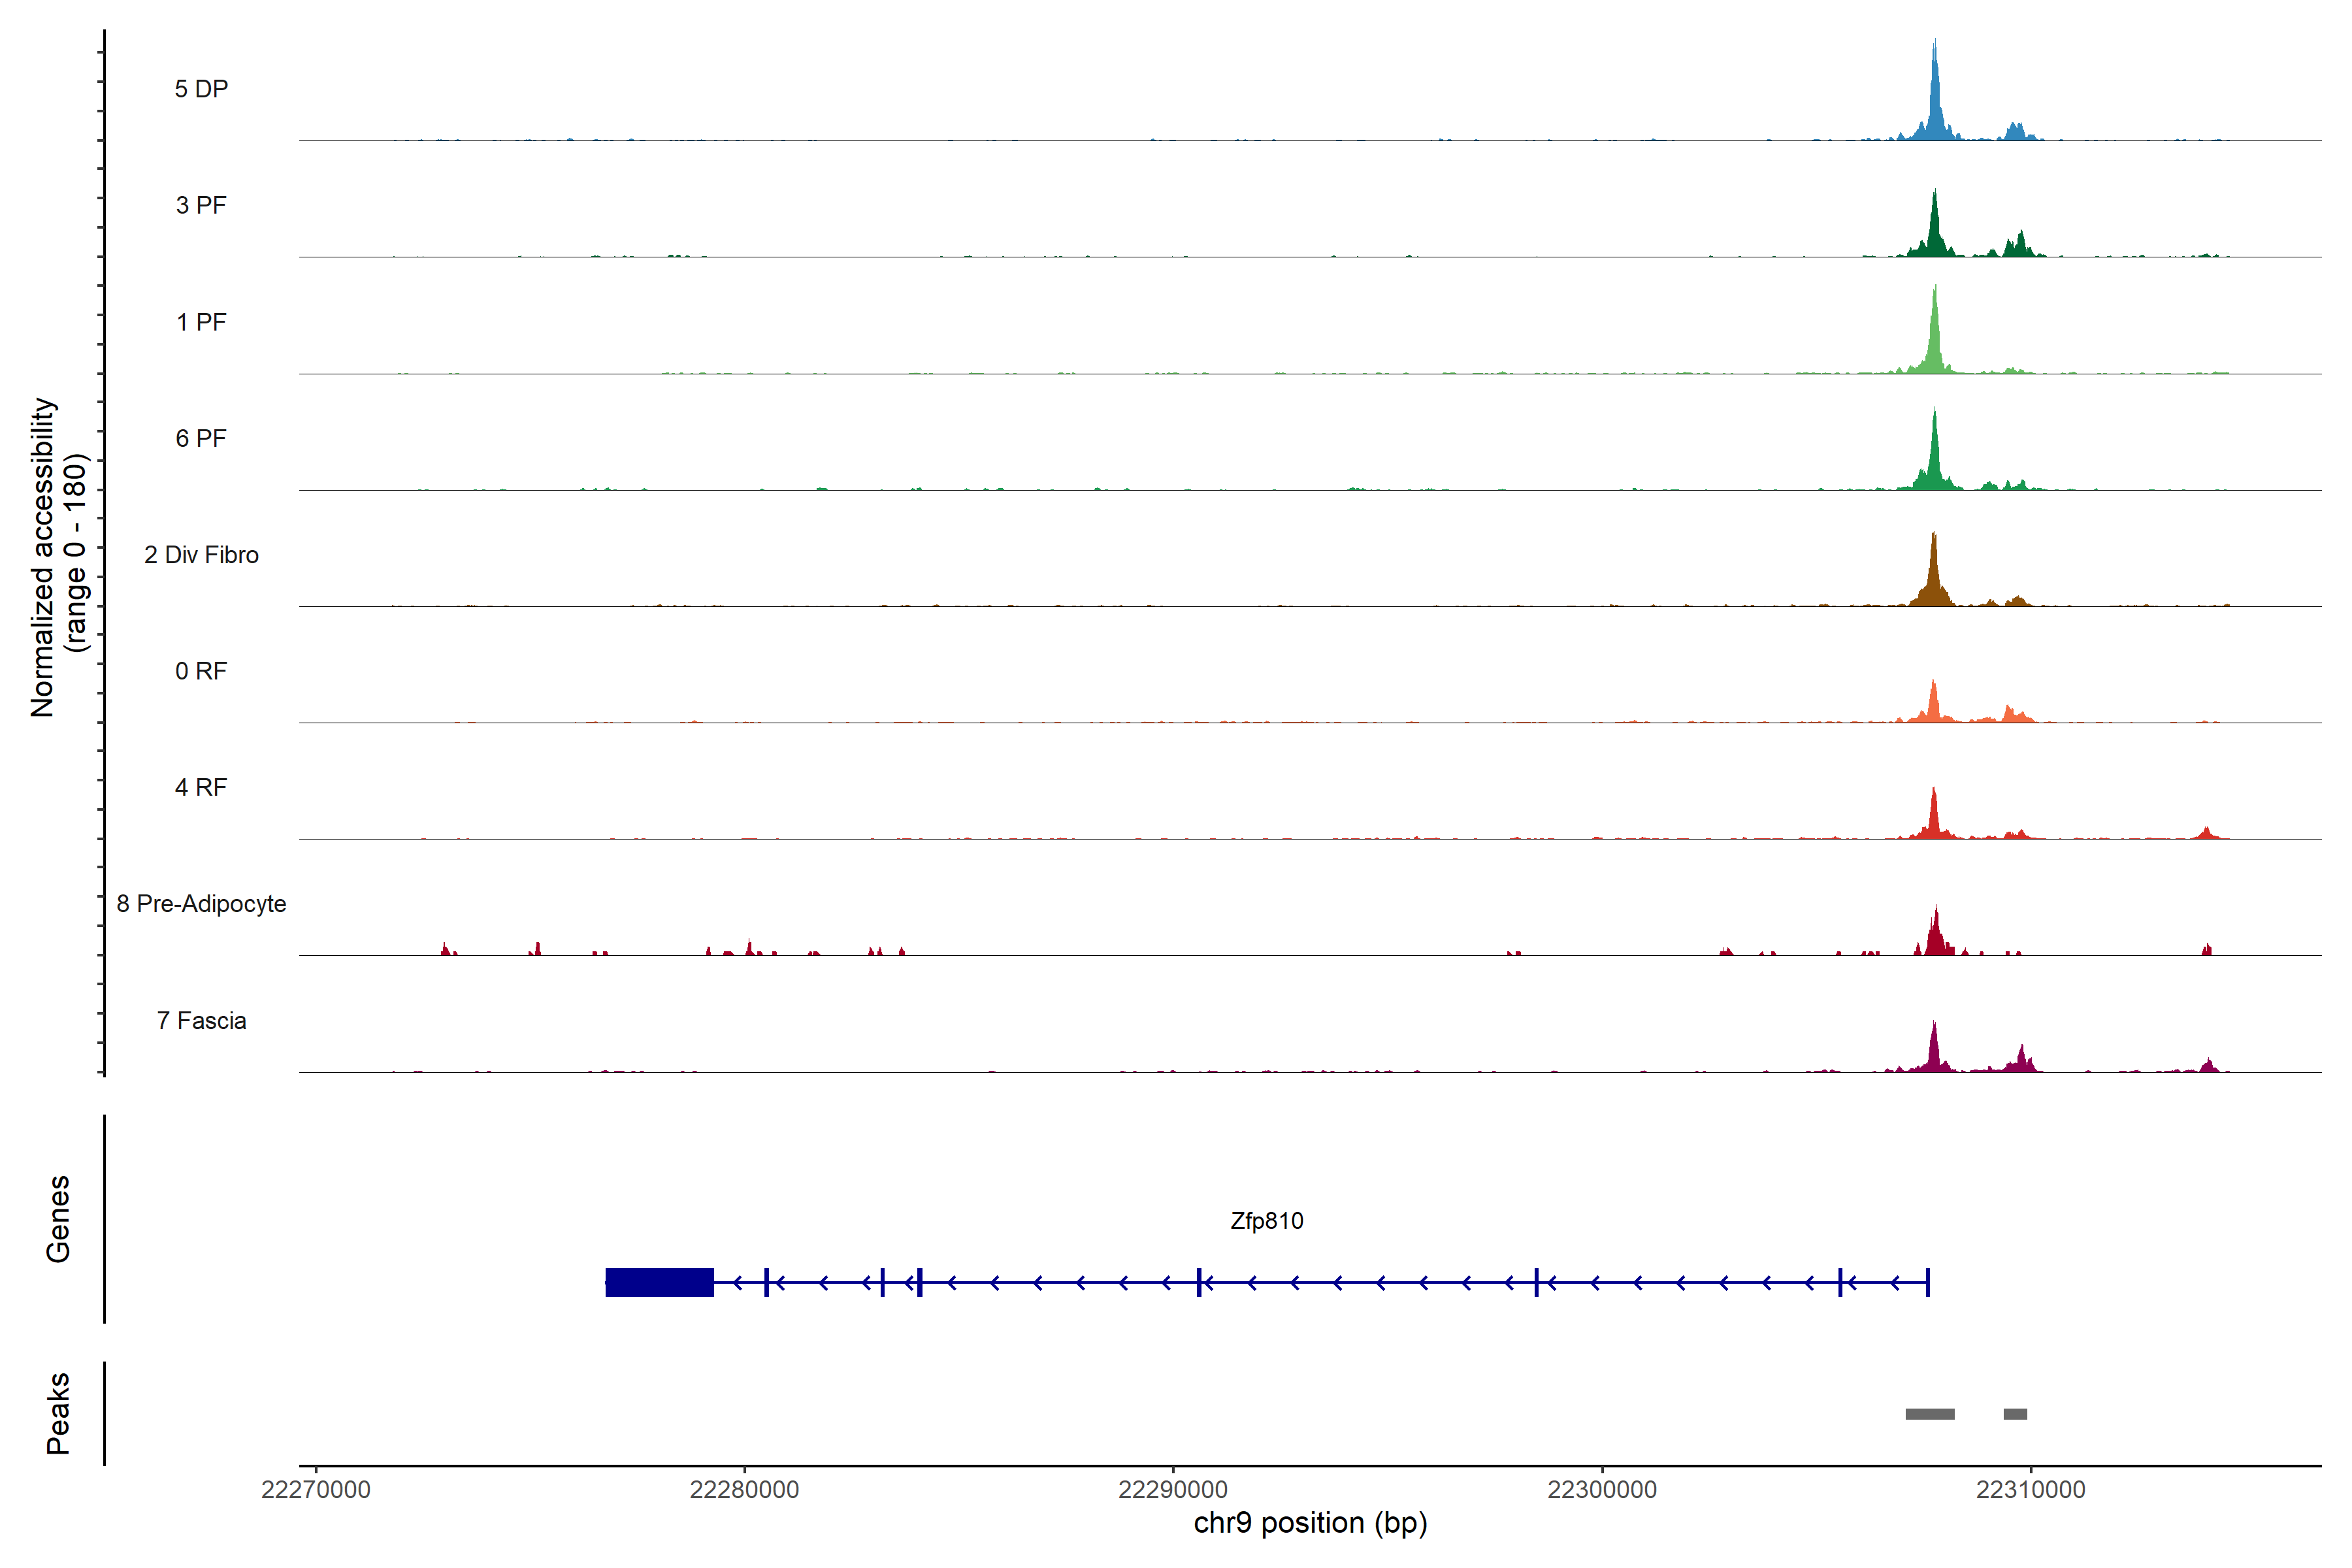The height and width of the screenshot is (1568, 2352).
Task: Click the 5 DP track label
Action: pyautogui.click(x=201, y=89)
